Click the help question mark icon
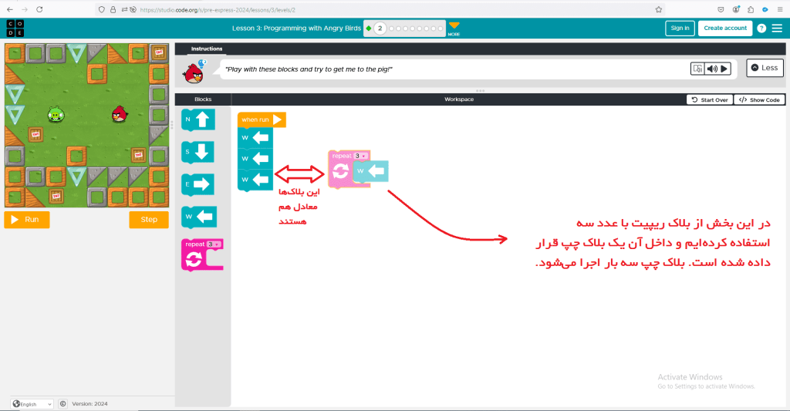790x411 pixels. [x=761, y=29]
